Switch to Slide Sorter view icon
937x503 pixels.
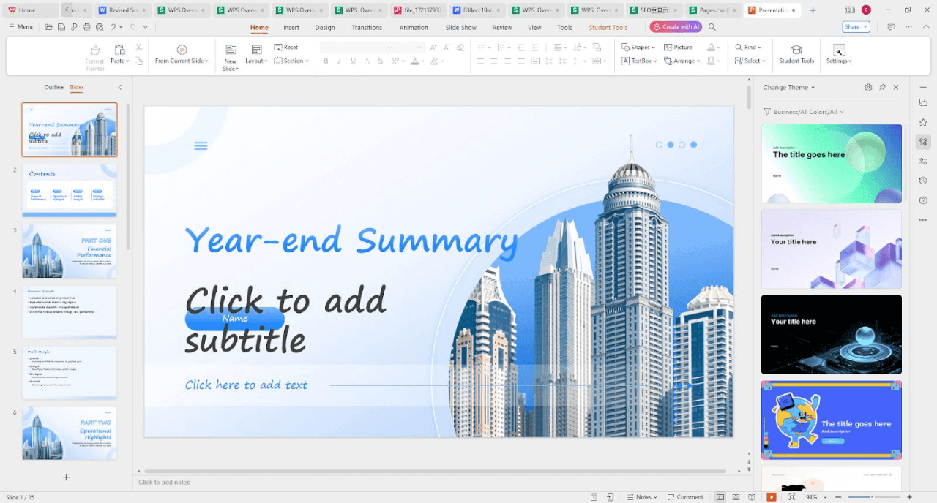tap(735, 497)
